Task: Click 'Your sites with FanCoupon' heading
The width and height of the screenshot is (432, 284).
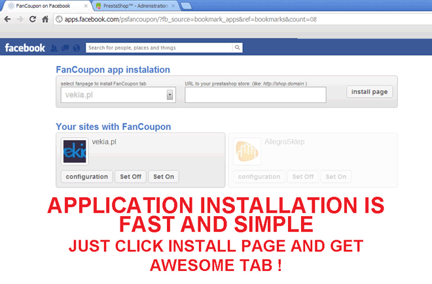Action: [113, 127]
